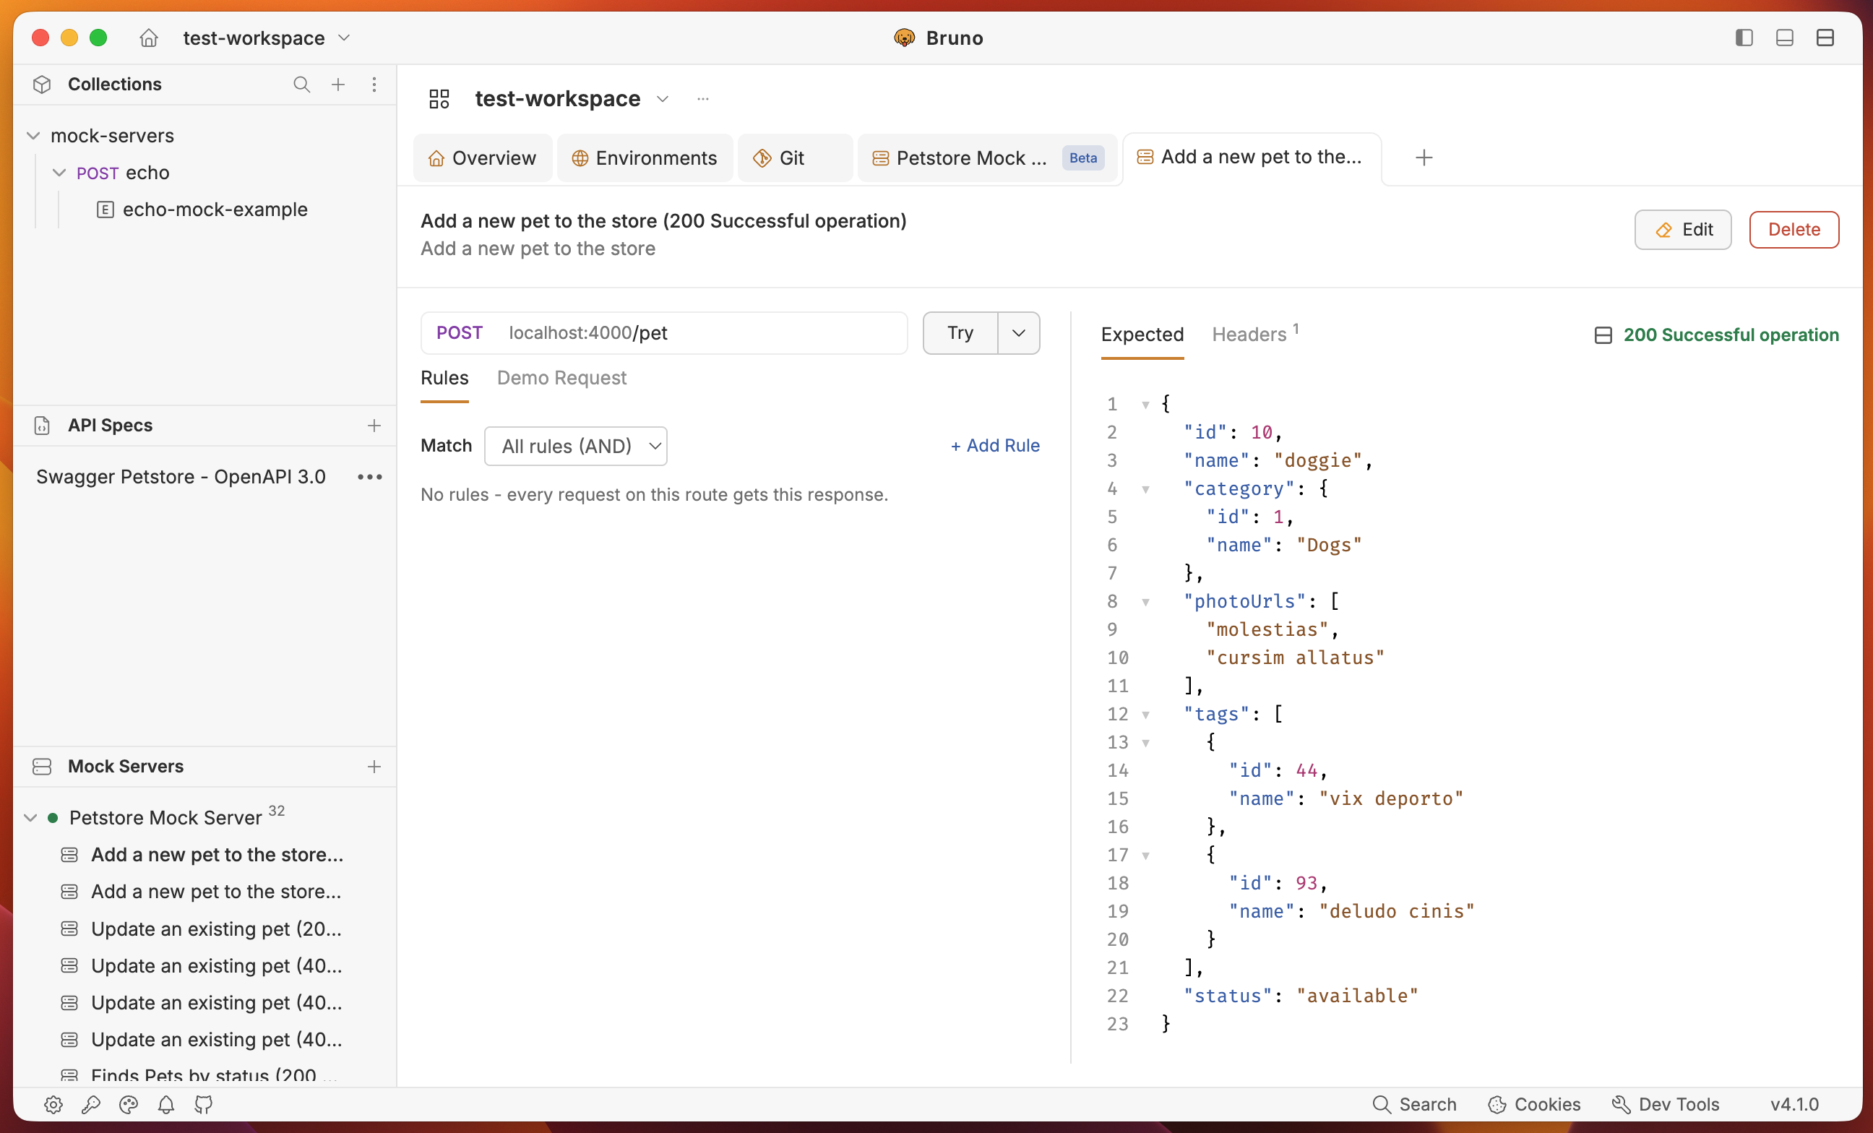Collapse the POST echo request

click(x=59, y=173)
